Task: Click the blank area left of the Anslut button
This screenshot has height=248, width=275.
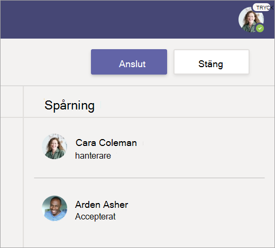Action: click(46, 62)
